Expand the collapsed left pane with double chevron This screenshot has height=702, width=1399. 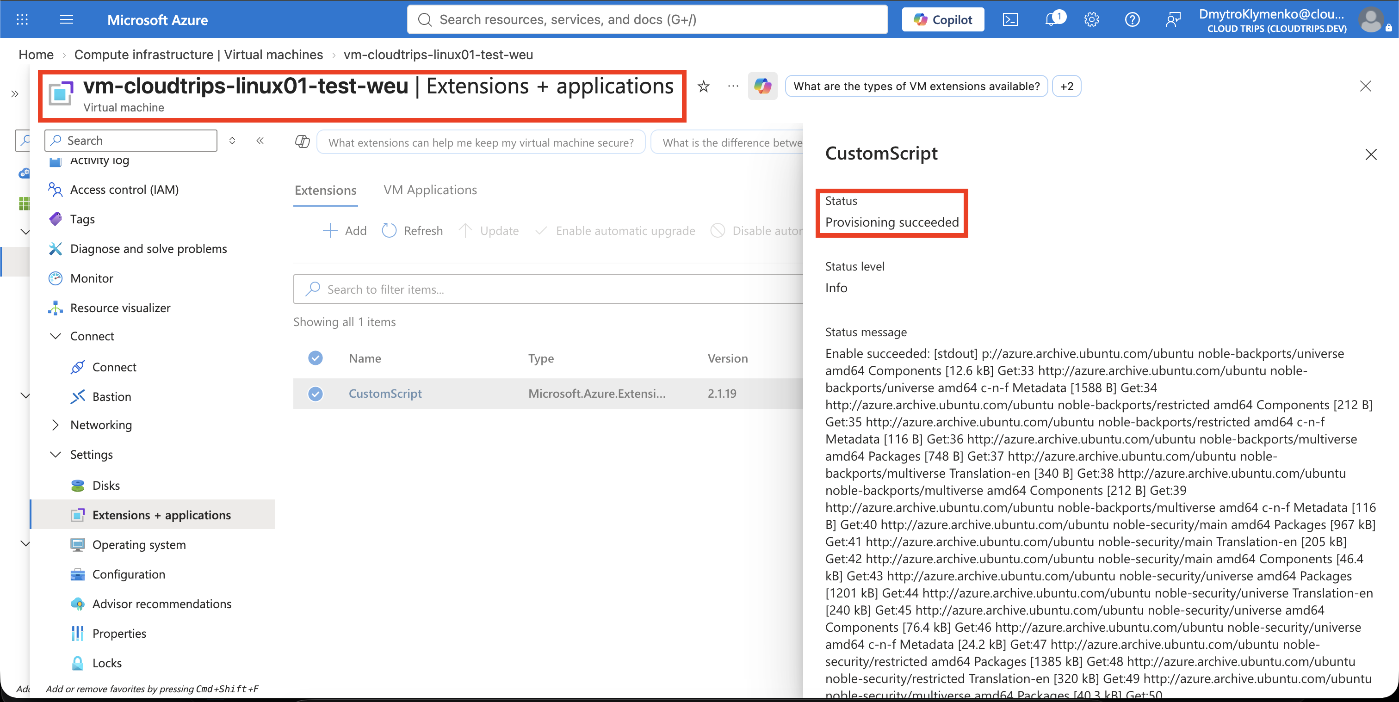(x=15, y=94)
